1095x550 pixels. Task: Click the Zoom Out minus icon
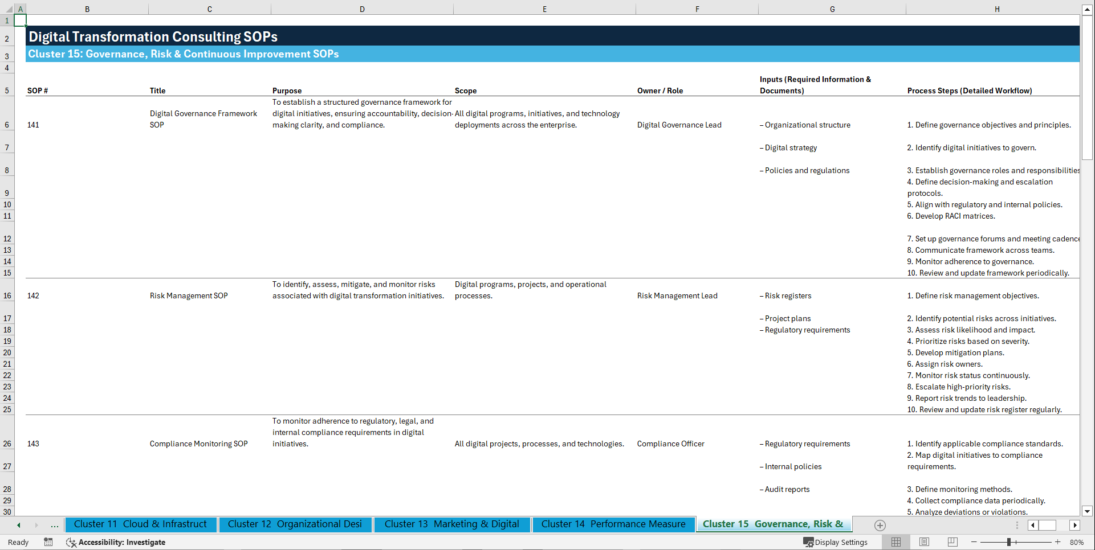point(974,542)
